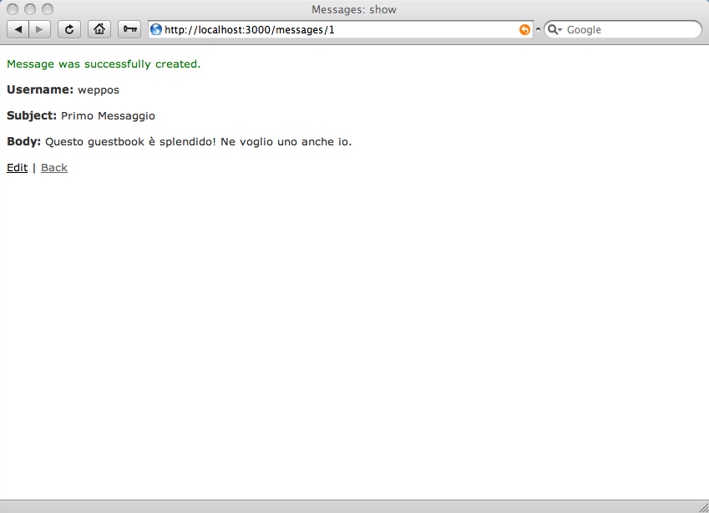The width and height of the screenshot is (709, 513).
Task: Click the bold 'Body:' label
Action: point(23,141)
